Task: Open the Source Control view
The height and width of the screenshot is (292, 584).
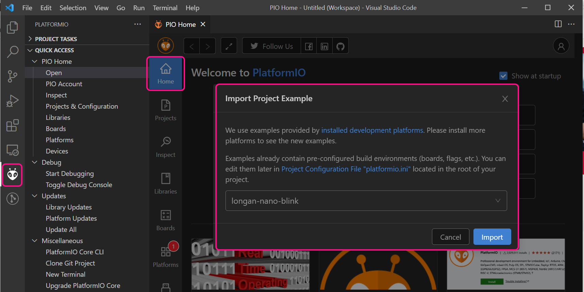Action: tap(13, 76)
